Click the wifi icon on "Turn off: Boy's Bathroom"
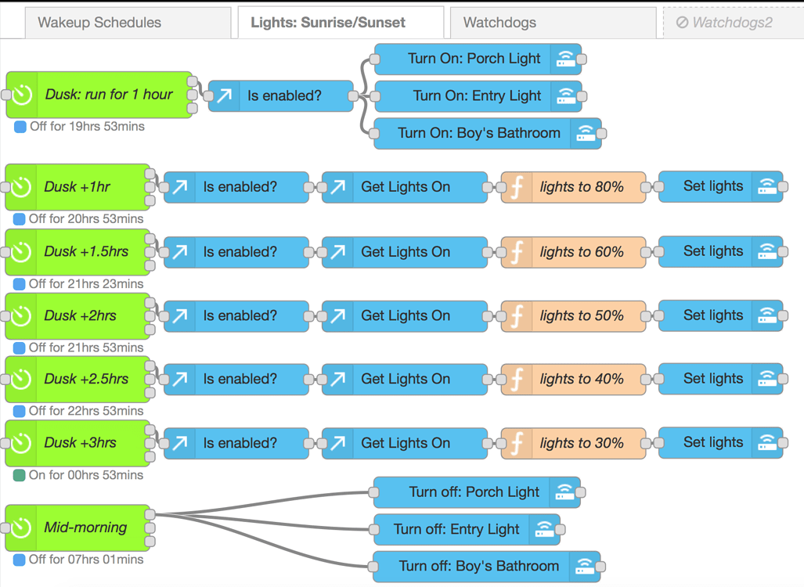 coord(584,566)
